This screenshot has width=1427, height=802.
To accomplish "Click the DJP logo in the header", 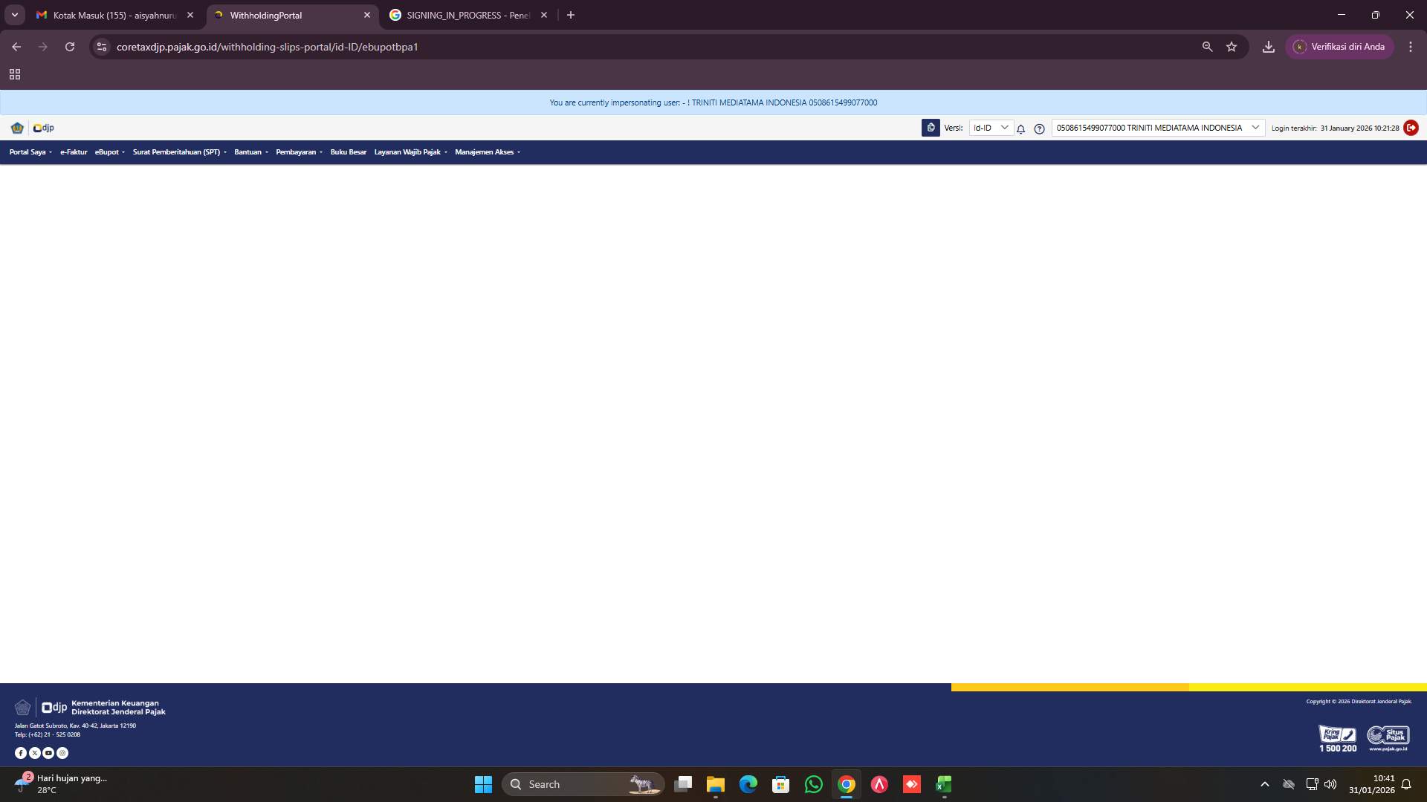I will point(42,128).
